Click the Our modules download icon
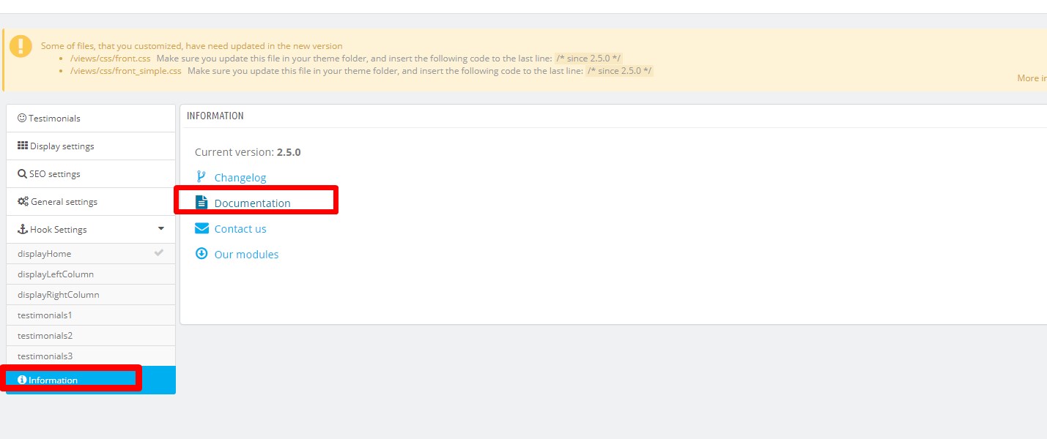 click(201, 254)
